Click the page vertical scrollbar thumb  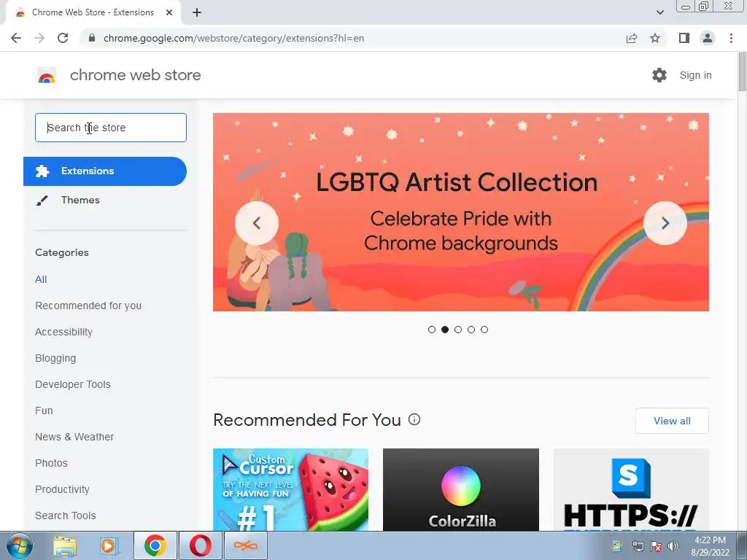(742, 71)
